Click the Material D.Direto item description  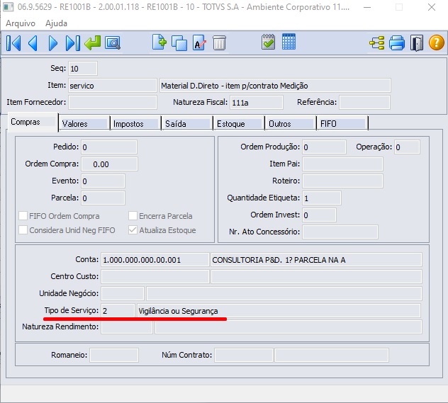[275, 85]
